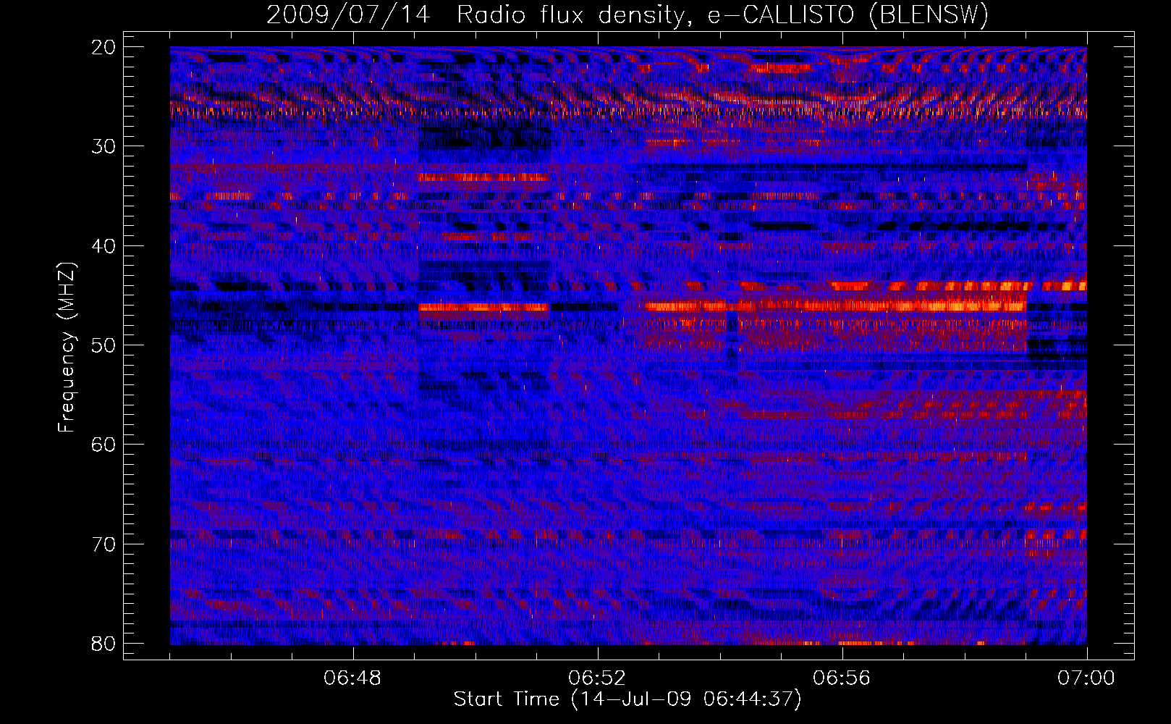
Task: Click the 'Frequency (MHZ)' axis label
Action: (x=67, y=348)
